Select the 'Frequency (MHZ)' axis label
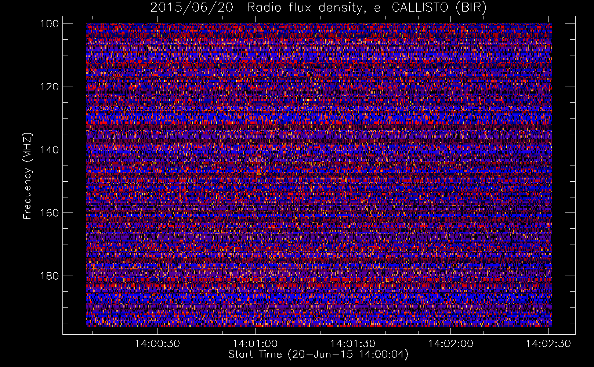This screenshot has width=594, height=367. (28, 176)
